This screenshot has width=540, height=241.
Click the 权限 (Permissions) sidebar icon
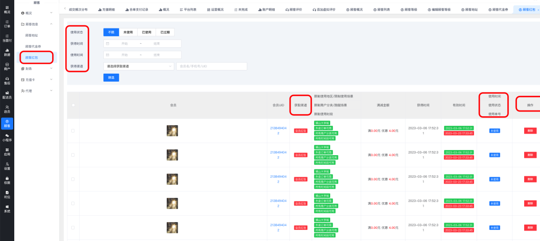pos(7,180)
